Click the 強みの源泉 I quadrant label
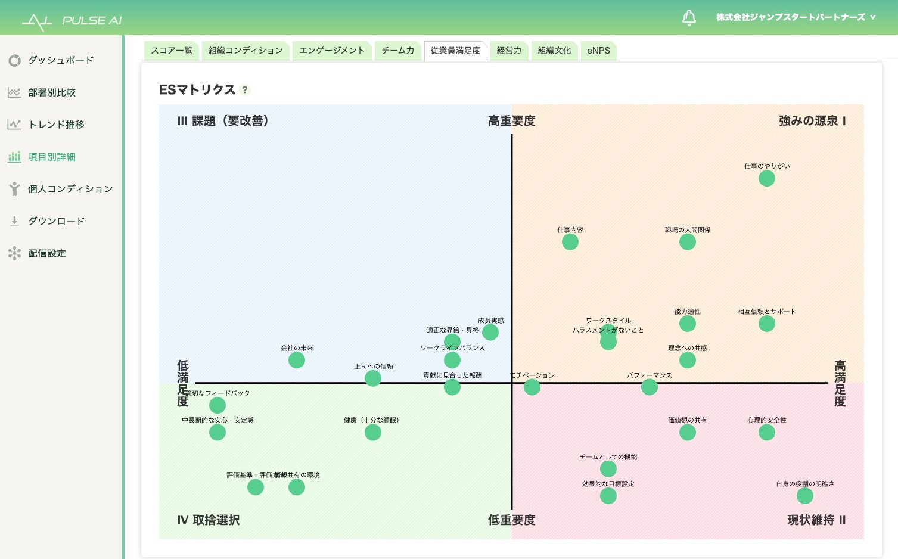This screenshot has width=898, height=559. click(812, 121)
